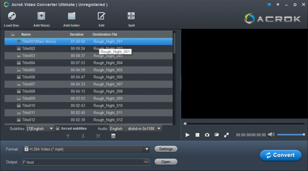
Task: Check the Title010 checkbox
Action: 19,105
